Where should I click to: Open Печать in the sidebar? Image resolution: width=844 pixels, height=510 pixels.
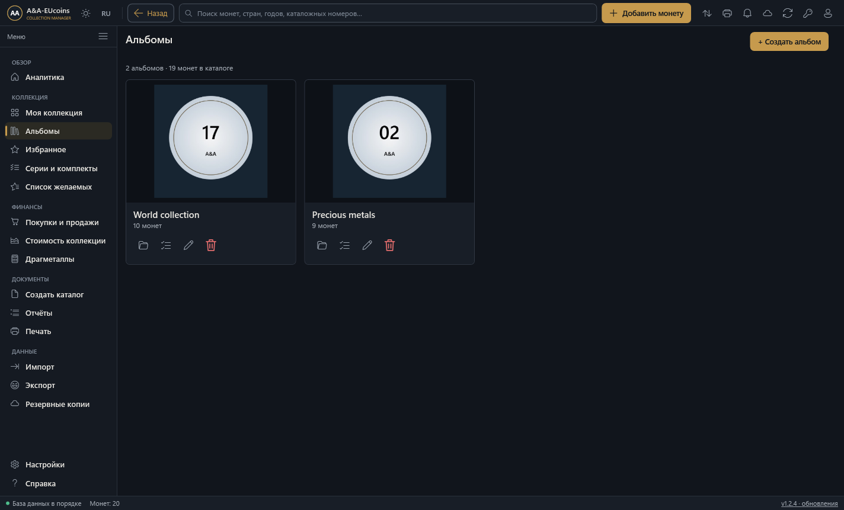tap(59, 332)
